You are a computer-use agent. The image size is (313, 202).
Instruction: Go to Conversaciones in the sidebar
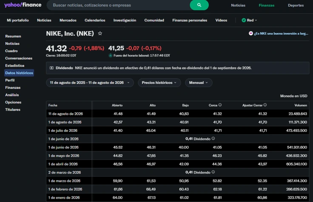[x=19, y=58]
